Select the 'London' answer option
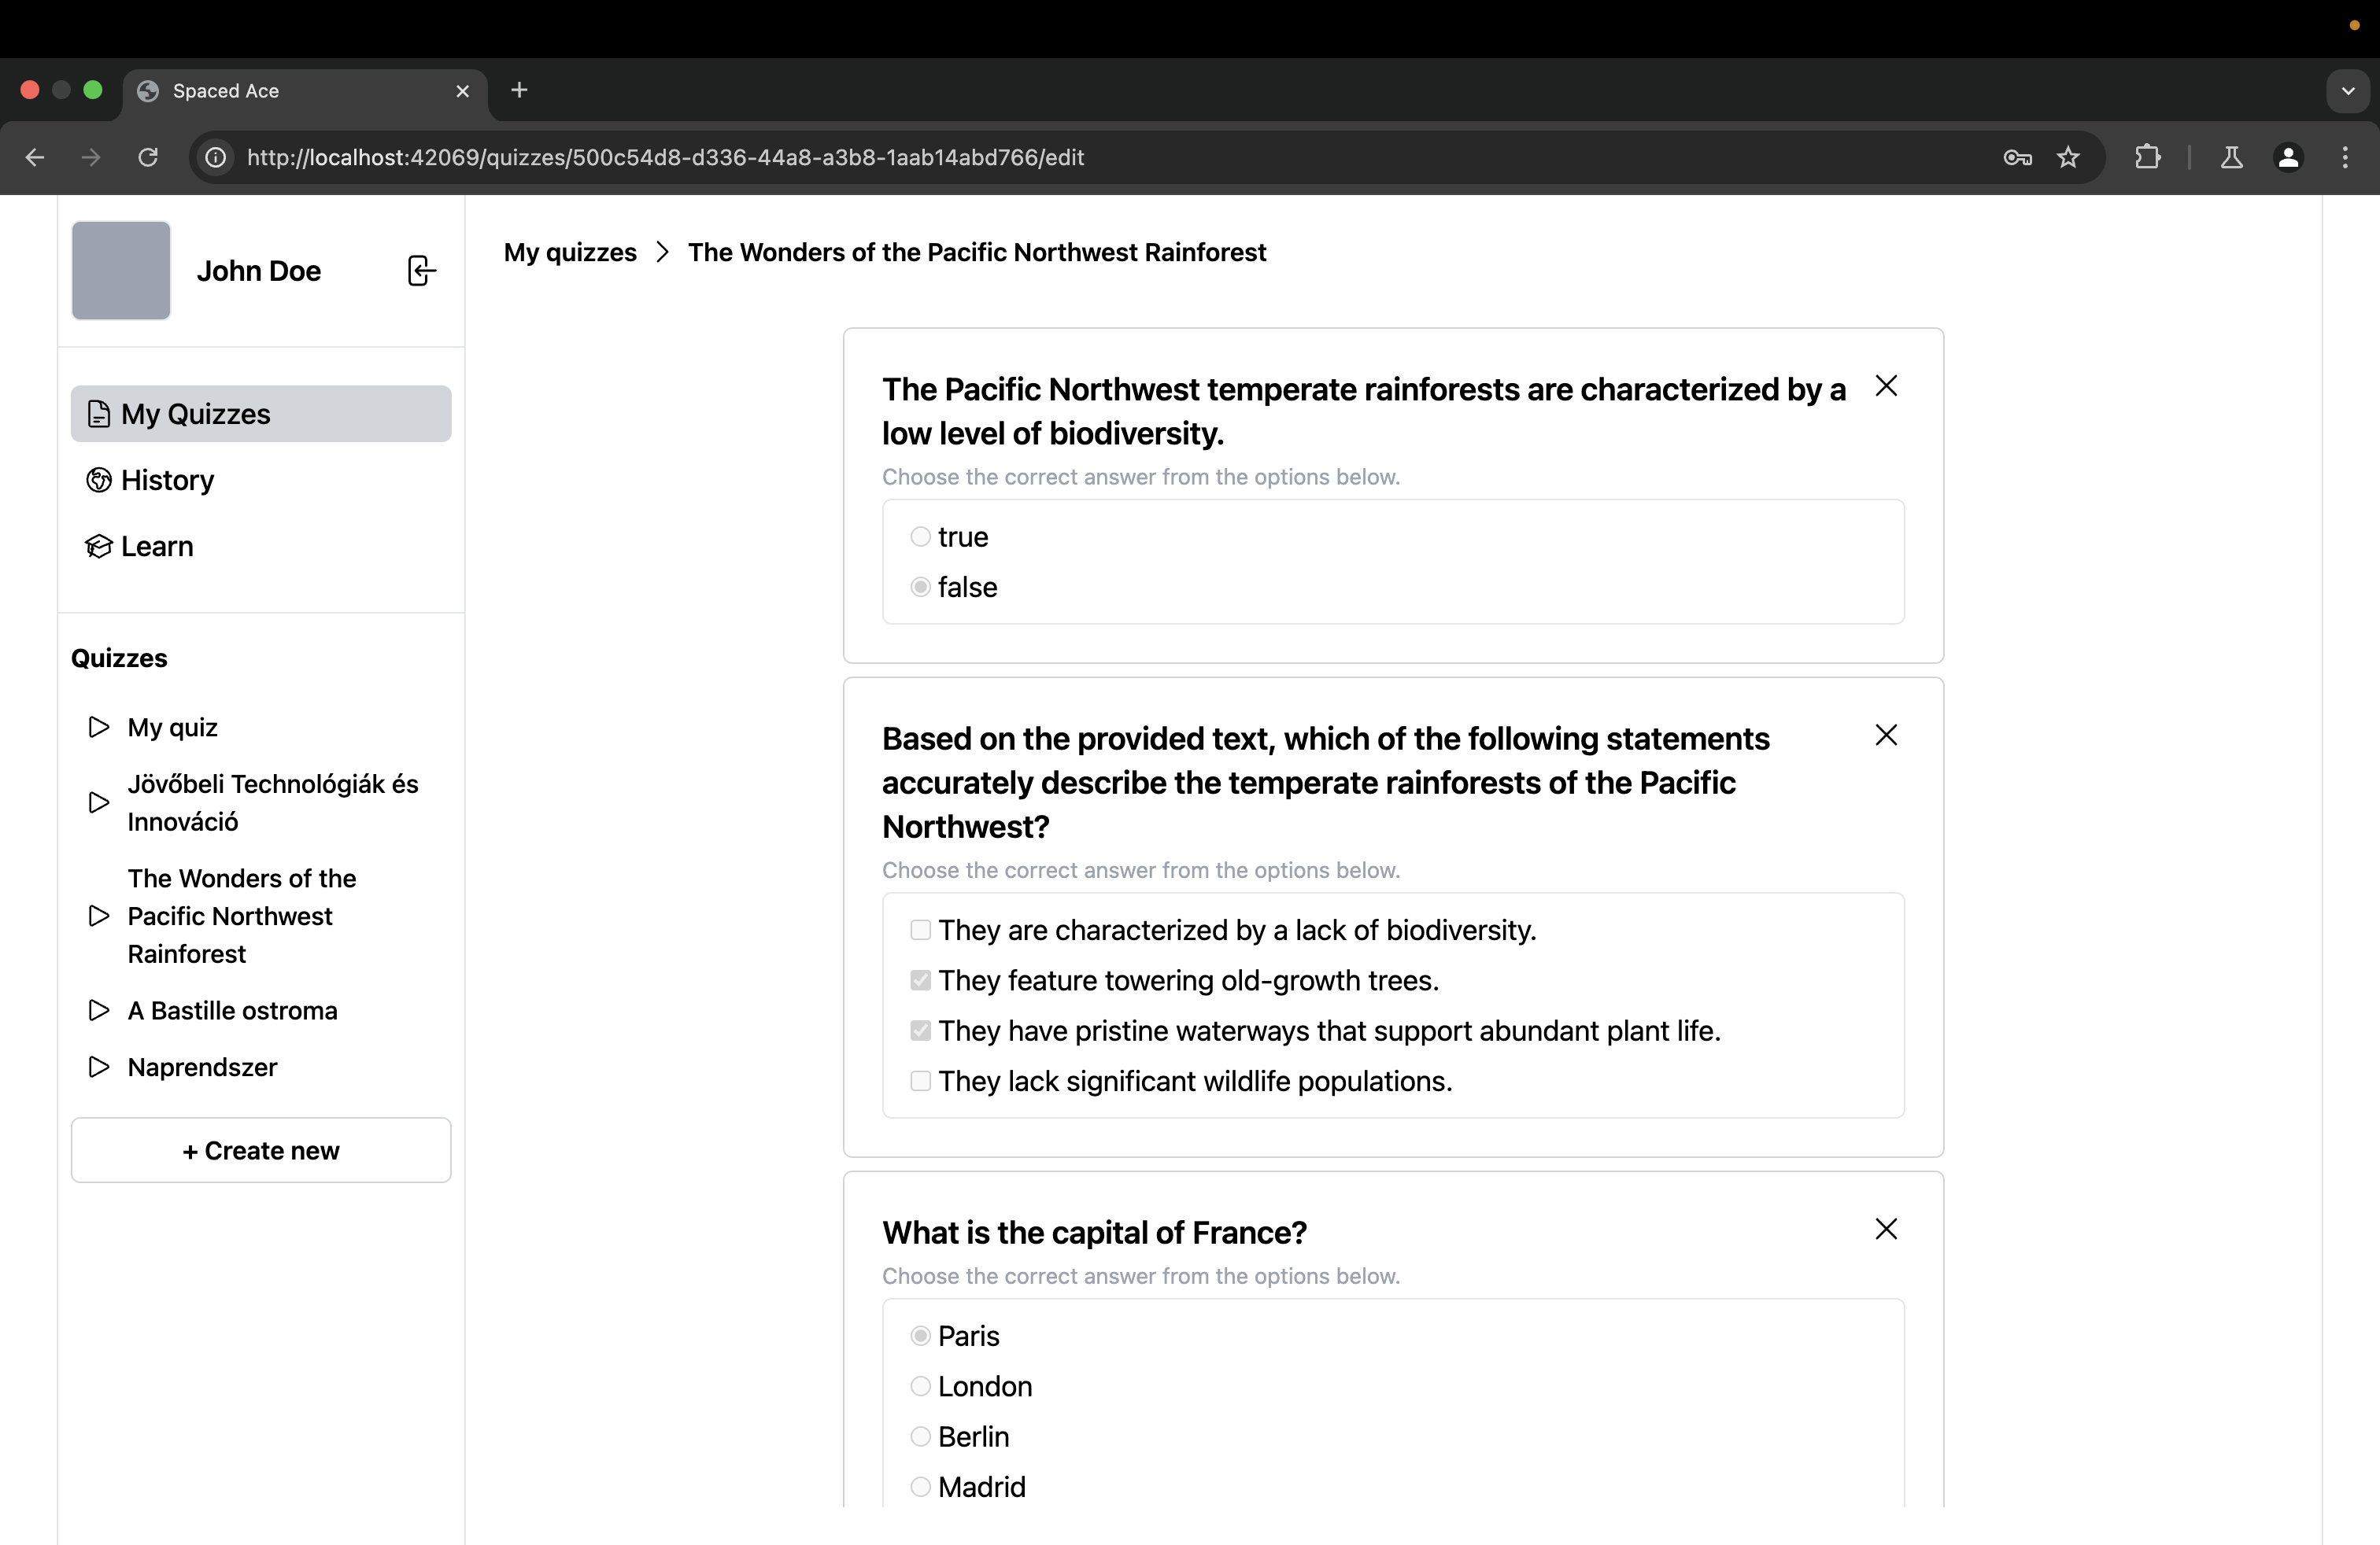 point(920,1386)
